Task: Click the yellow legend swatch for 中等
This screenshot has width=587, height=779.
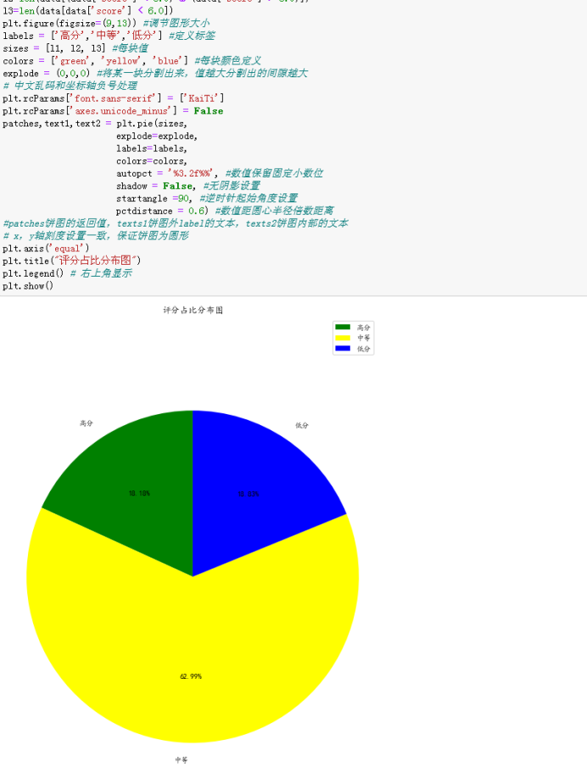Action: click(343, 338)
